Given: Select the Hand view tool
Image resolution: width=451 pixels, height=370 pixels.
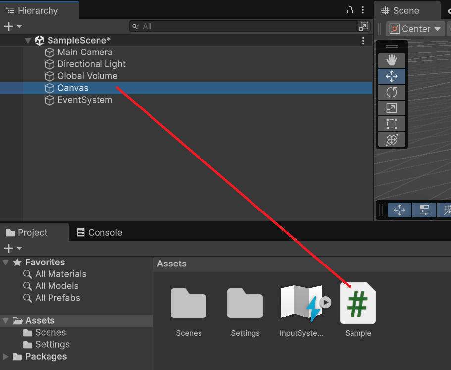Looking at the screenshot, I should [x=391, y=60].
